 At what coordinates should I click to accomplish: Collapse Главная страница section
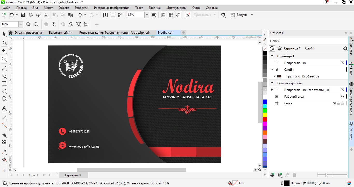pyautogui.click(x=272, y=83)
